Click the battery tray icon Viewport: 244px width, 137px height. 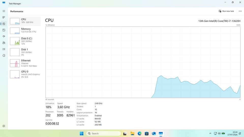tap(223, 133)
